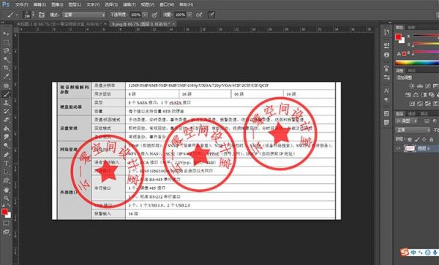
Task: Select the Type tool
Action: (6, 163)
